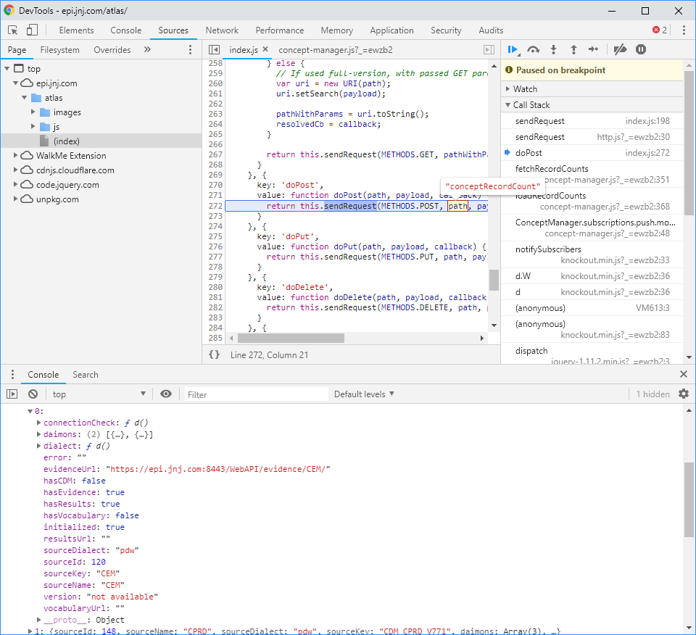Click the Step single statement icon
Screen dimensions: 696x635
click(x=593, y=49)
